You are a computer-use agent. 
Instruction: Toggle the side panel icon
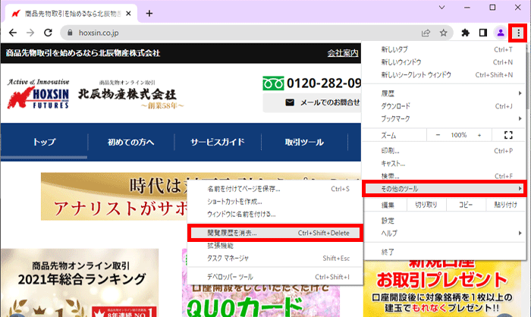click(482, 33)
